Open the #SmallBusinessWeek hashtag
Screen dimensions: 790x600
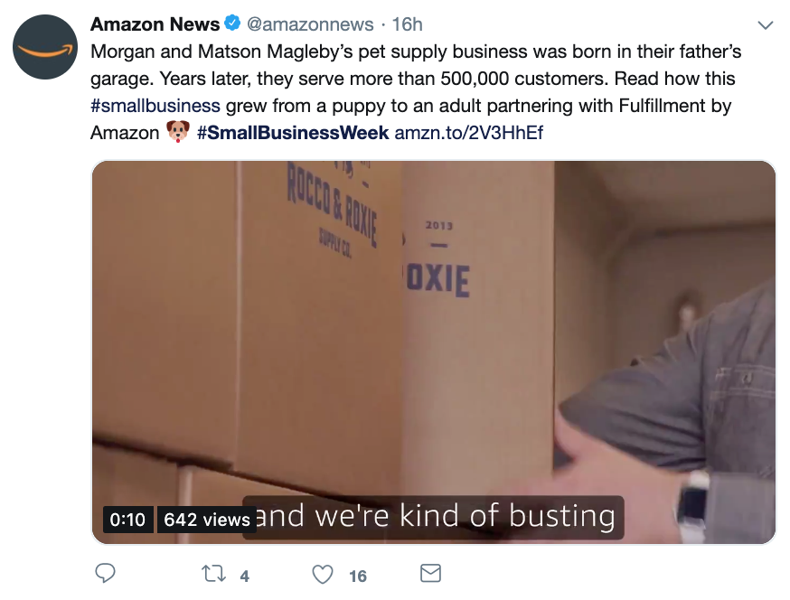[x=293, y=133]
